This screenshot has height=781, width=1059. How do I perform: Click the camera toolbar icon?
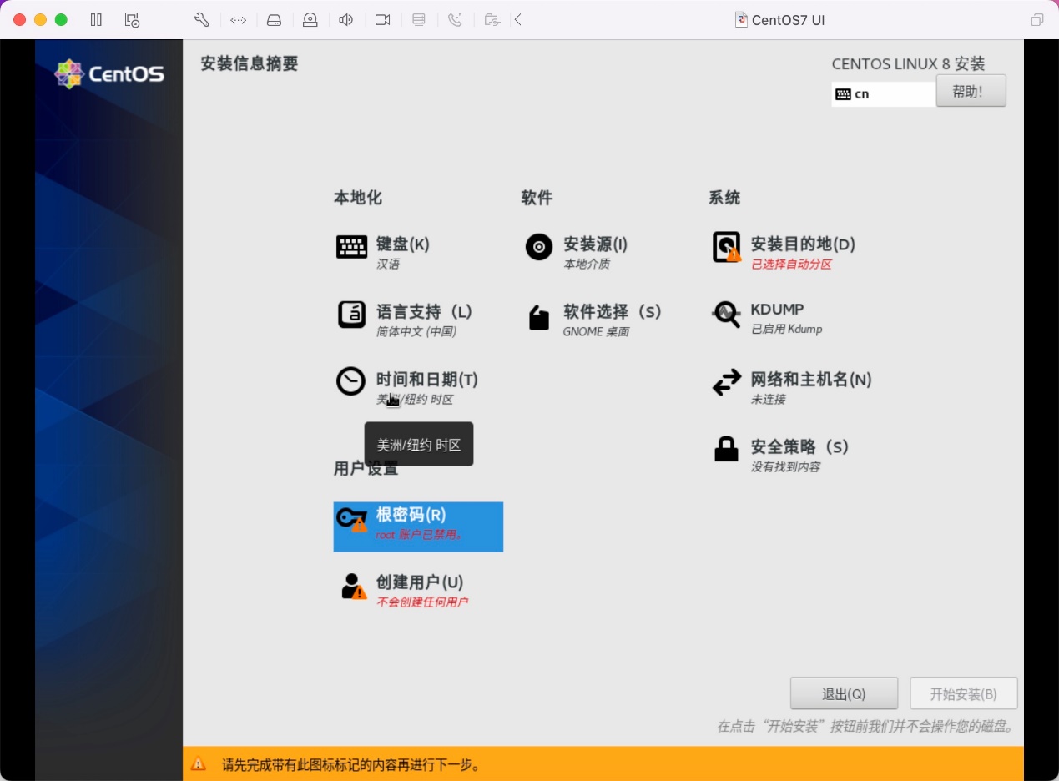[x=382, y=19]
